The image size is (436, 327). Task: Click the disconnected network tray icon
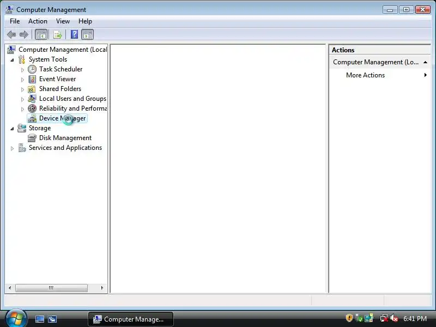pyautogui.click(x=384, y=318)
